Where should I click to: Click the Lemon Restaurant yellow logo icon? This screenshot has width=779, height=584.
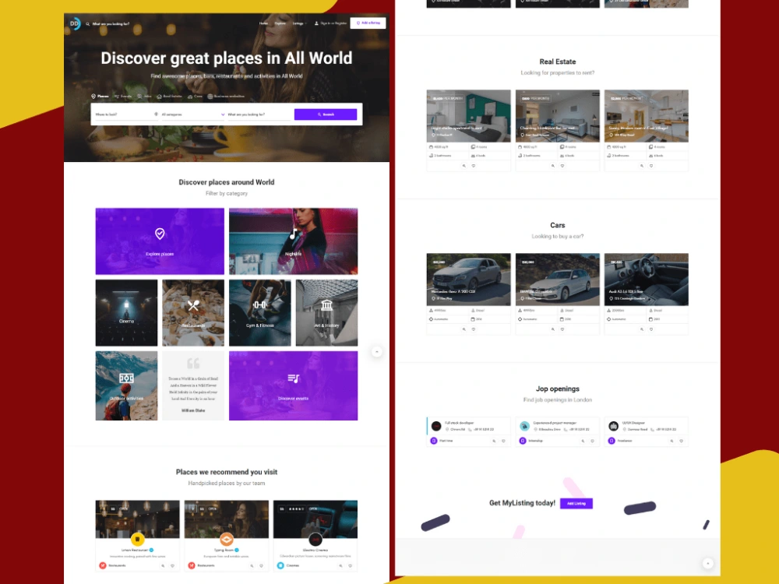pyautogui.click(x=138, y=539)
